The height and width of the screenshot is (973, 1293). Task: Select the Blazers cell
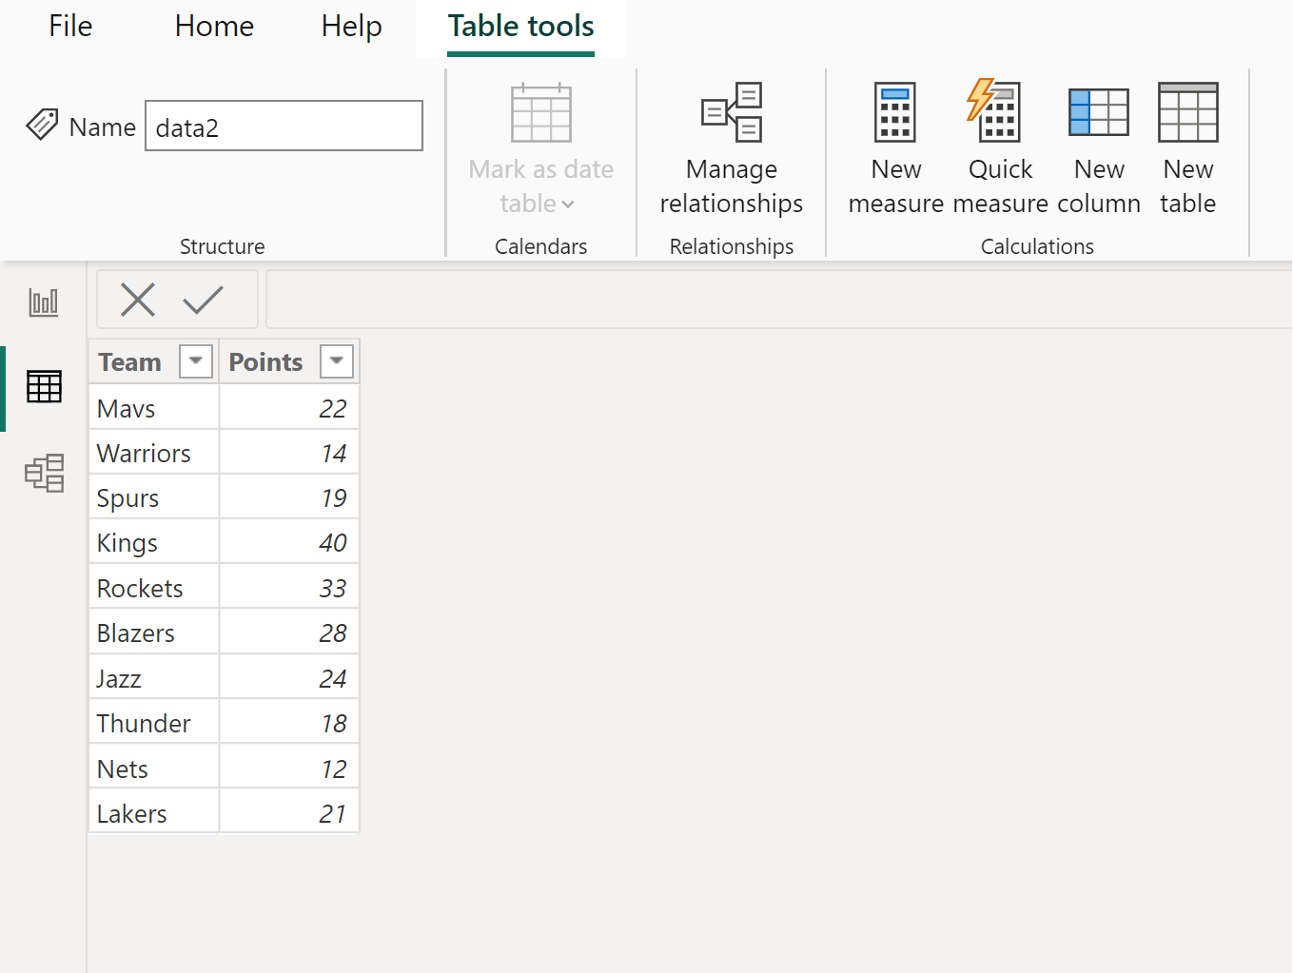click(x=153, y=632)
